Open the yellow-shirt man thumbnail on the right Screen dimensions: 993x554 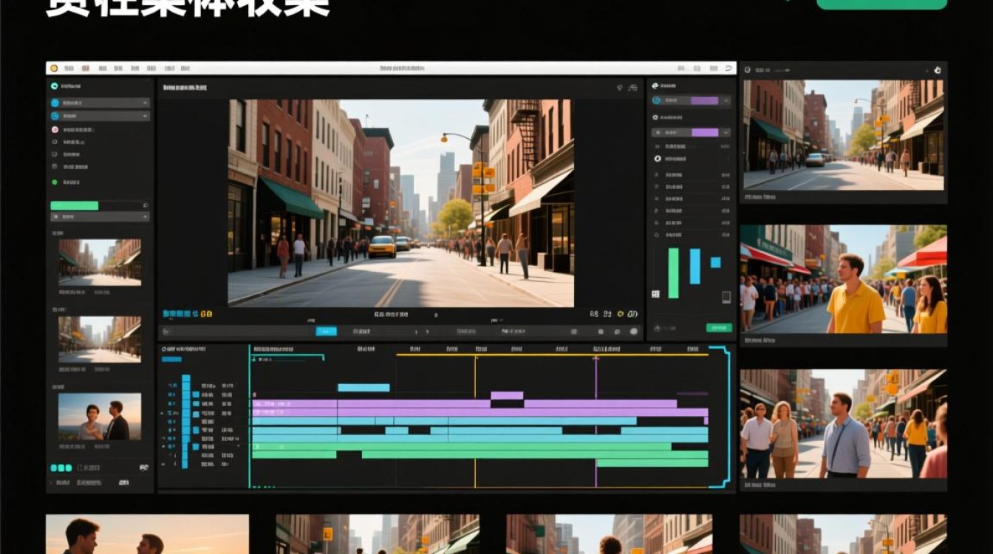click(x=843, y=279)
